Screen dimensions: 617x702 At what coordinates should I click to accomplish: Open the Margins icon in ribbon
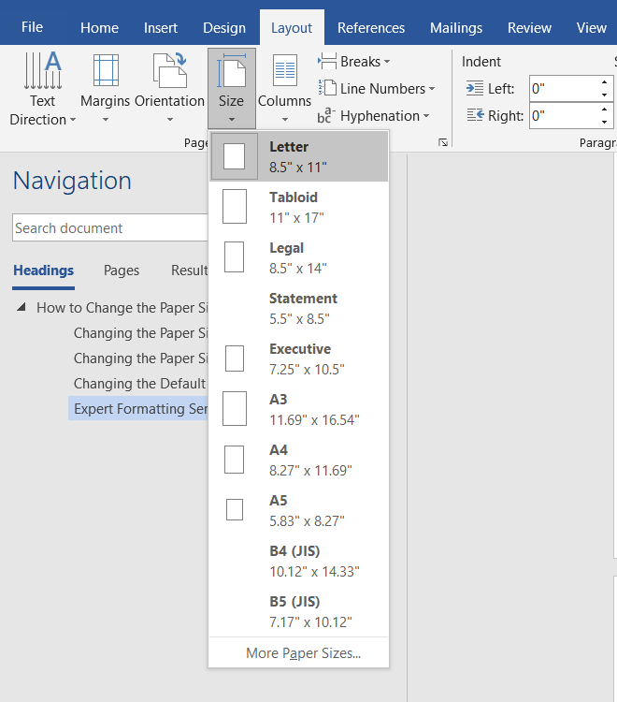106,71
